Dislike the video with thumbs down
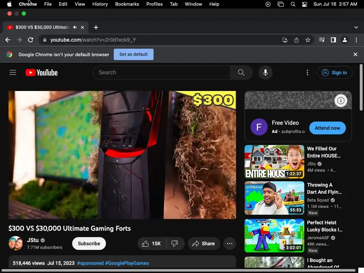The width and height of the screenshot is (364, 273). click(x=175, y=243)
